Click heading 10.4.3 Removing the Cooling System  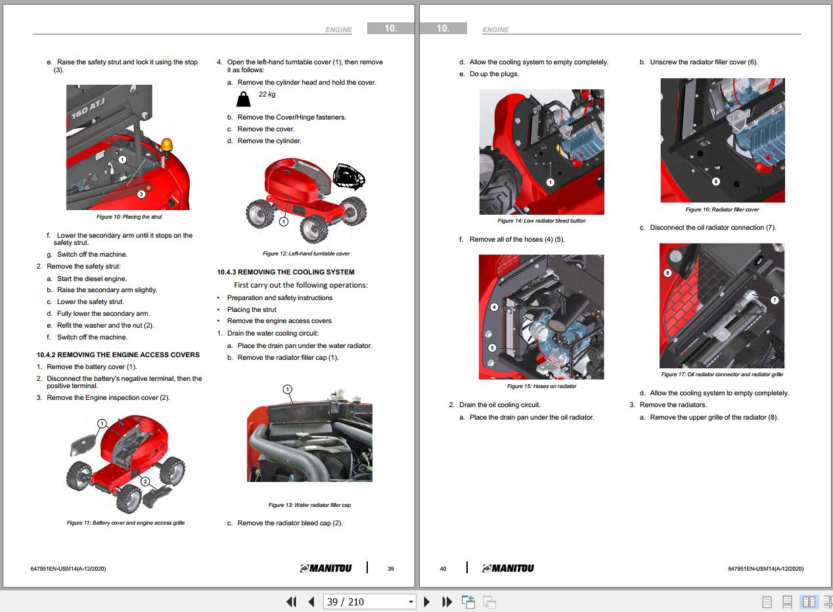(x=286, y=272)
